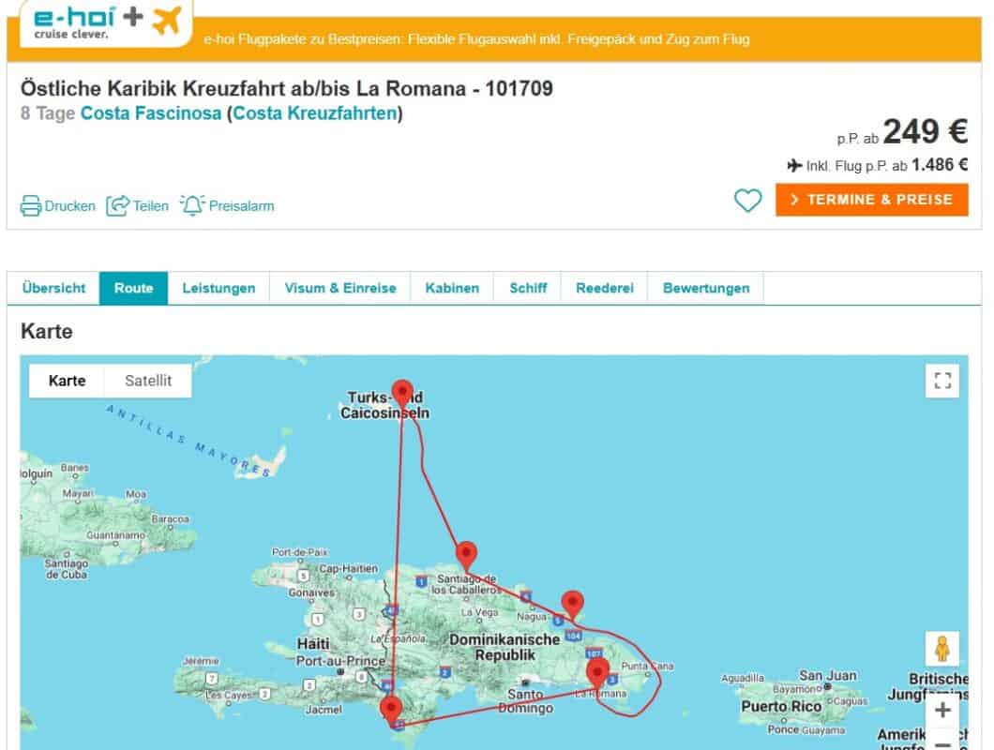Image resolution: width=994 pixels, height=750 pixels.
Task: Switch map to Karte view
Action: [68, 381]
